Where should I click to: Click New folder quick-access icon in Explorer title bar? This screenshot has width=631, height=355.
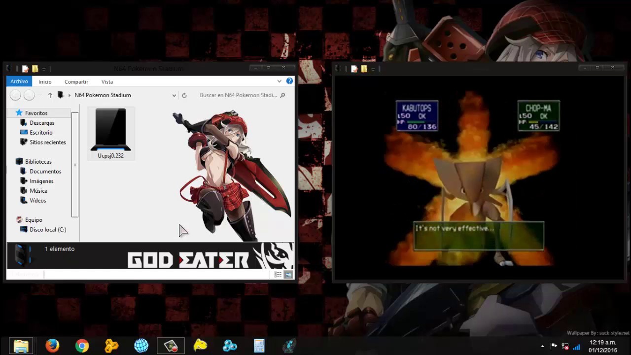point(35,69)
